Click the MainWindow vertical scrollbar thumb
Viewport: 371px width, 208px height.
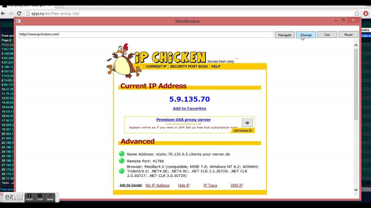(356, 84)
